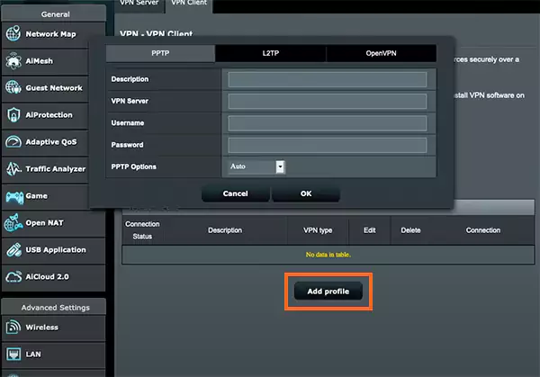The width and height of the screenshot is (540, 377).
Task: Click the VPN Server input field
Action: [x=328, y=102]
